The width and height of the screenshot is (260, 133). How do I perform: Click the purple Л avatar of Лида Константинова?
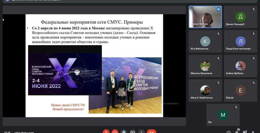(240, 41)
